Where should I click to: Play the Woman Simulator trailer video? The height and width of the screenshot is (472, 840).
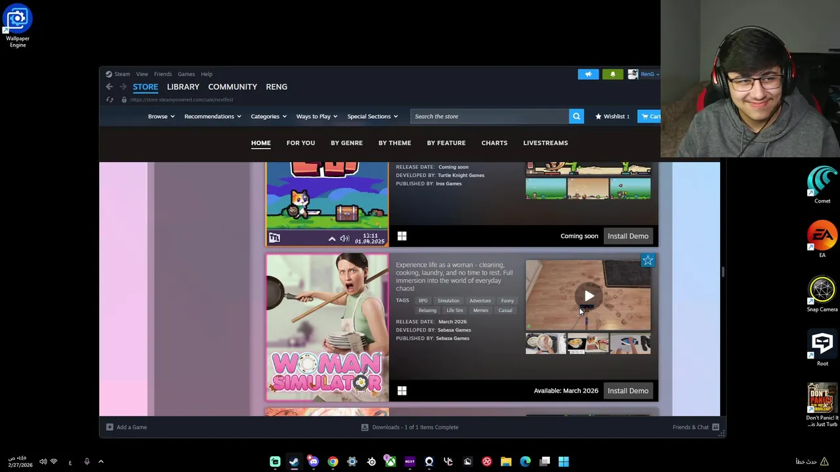click(x=589, y=296)
